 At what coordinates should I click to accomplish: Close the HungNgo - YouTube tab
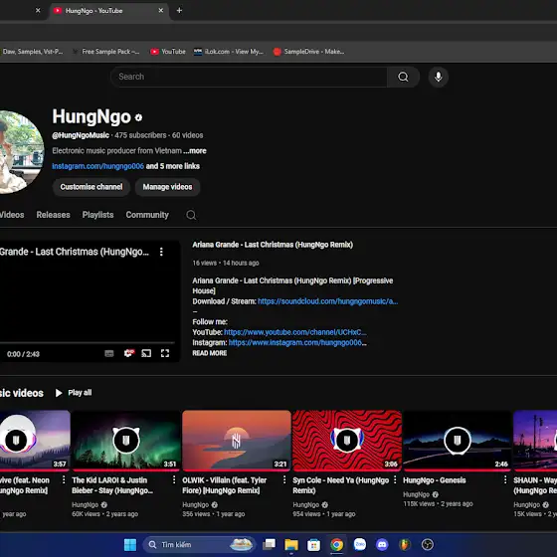(x=161, y=10)
